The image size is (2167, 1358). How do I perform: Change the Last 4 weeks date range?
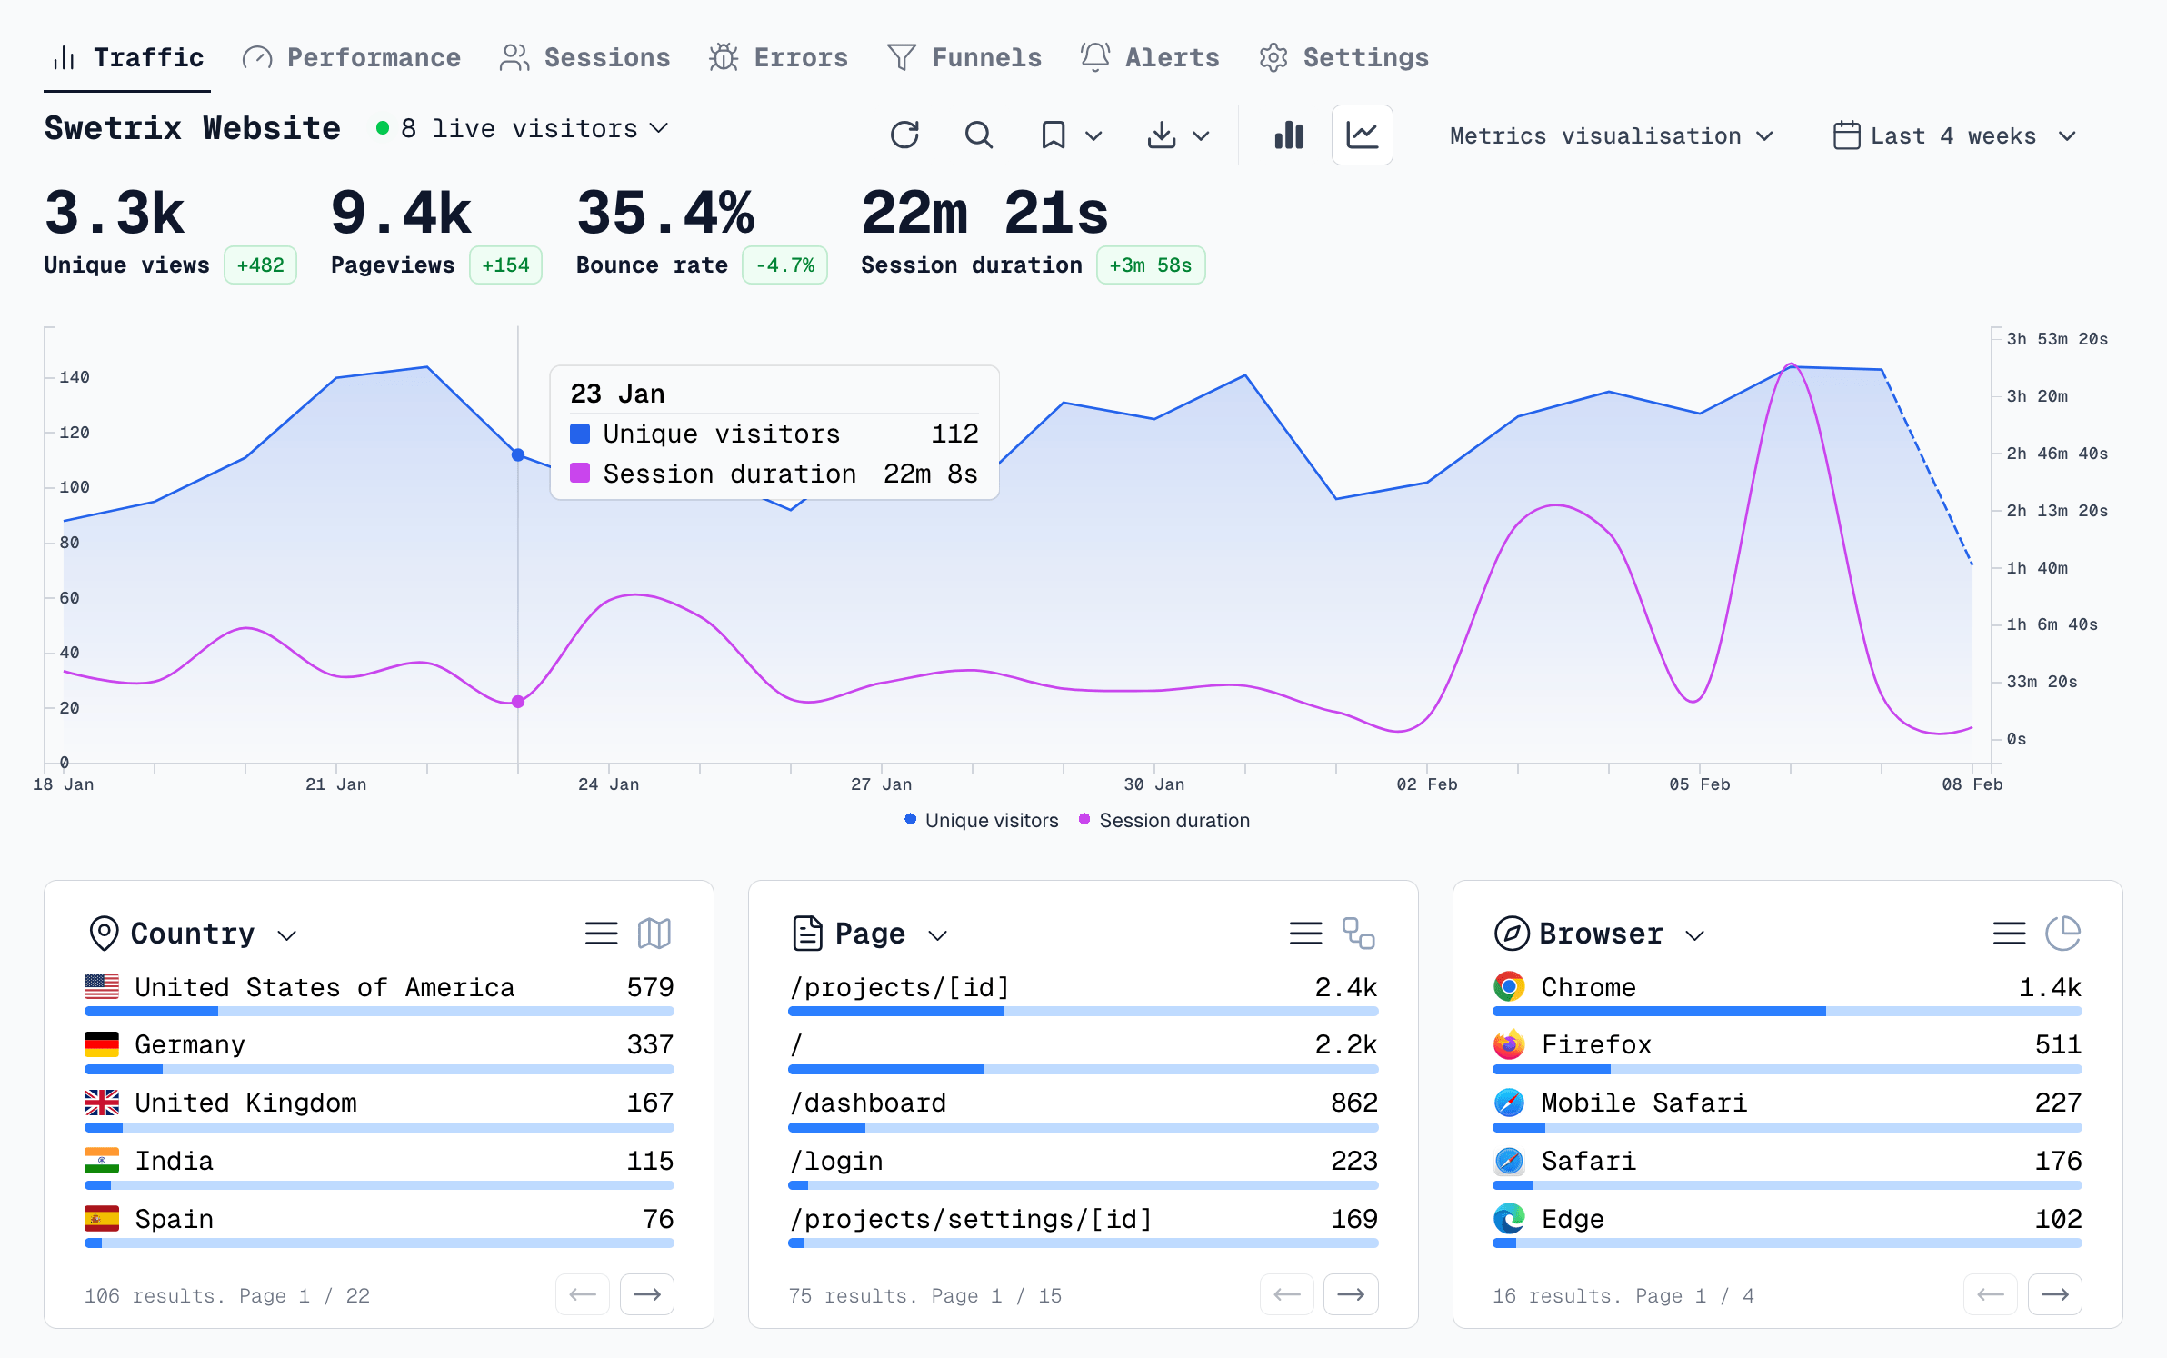[1954, 135]
